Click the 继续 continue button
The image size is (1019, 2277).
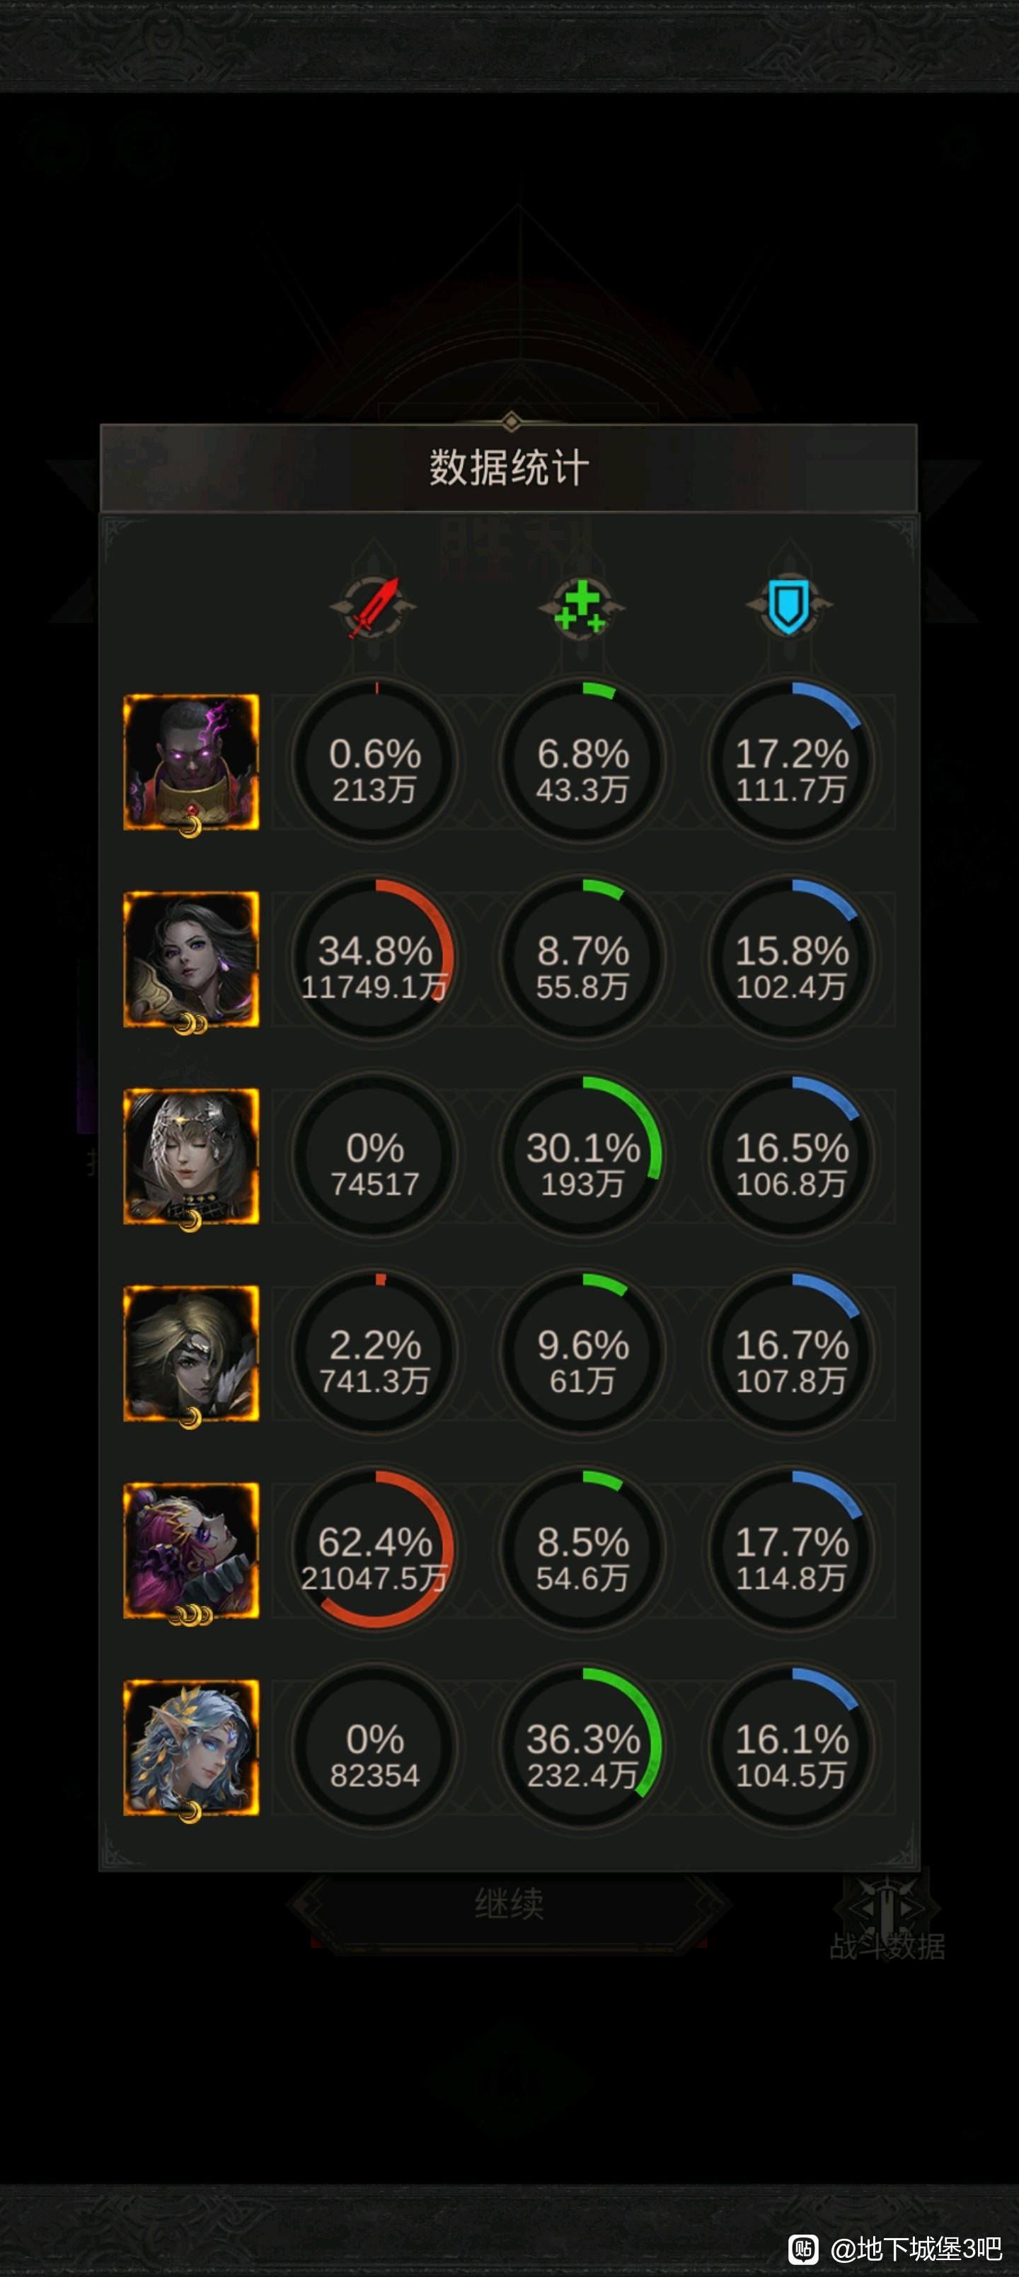pos(509,1904)
